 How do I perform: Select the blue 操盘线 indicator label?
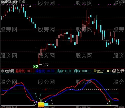pos(45,71)
